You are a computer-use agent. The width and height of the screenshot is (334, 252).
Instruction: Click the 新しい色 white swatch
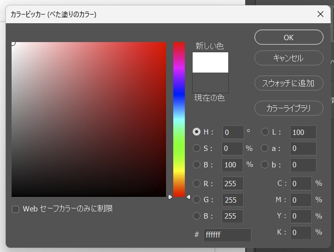[210, 62]
